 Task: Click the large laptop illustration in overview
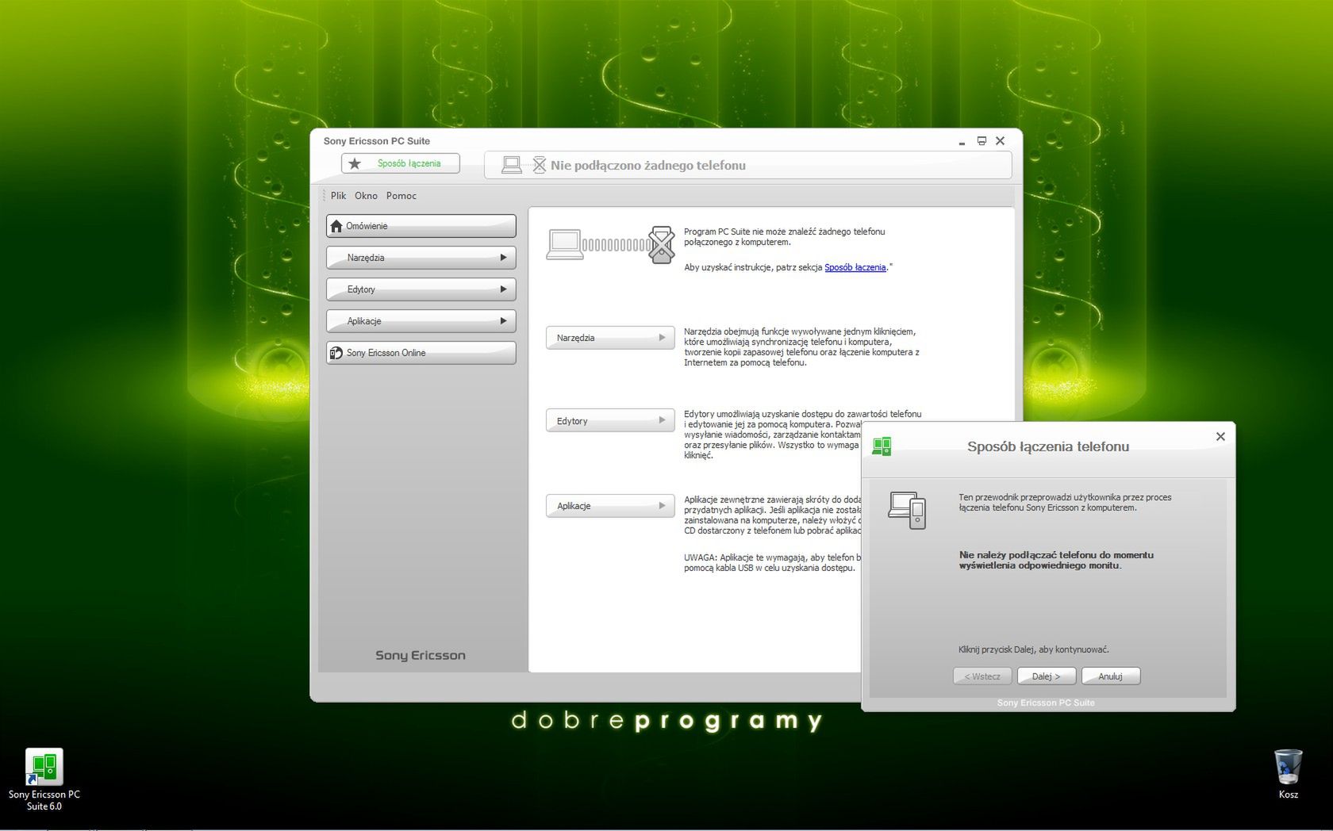564,244
